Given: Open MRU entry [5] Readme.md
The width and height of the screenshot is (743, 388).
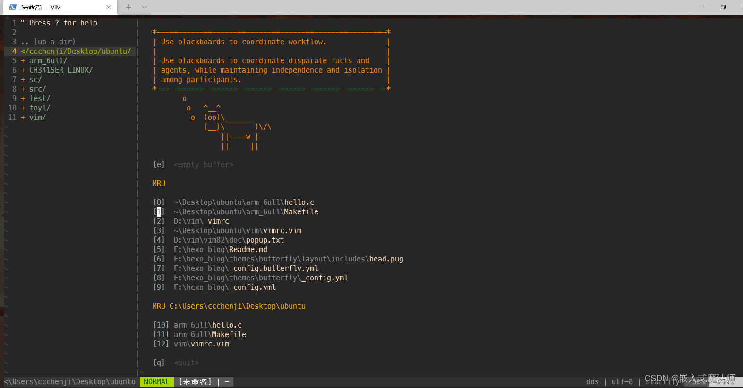Looking at the screenshot, I should click(x=210, y=249).
